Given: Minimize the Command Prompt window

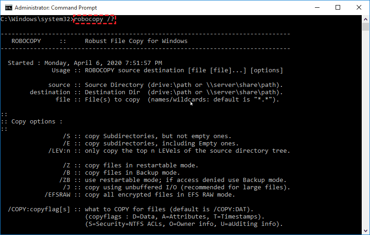Looking at the screenshot, I should (317, 8).
